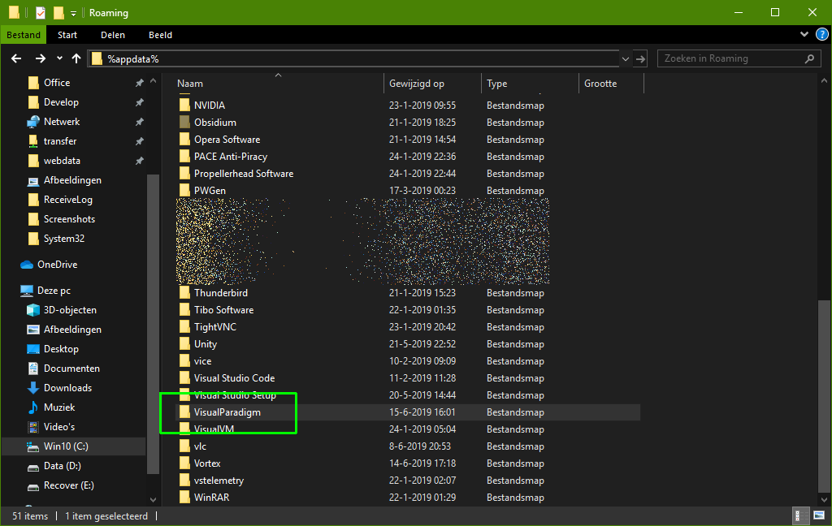Select Data (D:) drive
832x526 pixels.
click(x=62, y=466)
